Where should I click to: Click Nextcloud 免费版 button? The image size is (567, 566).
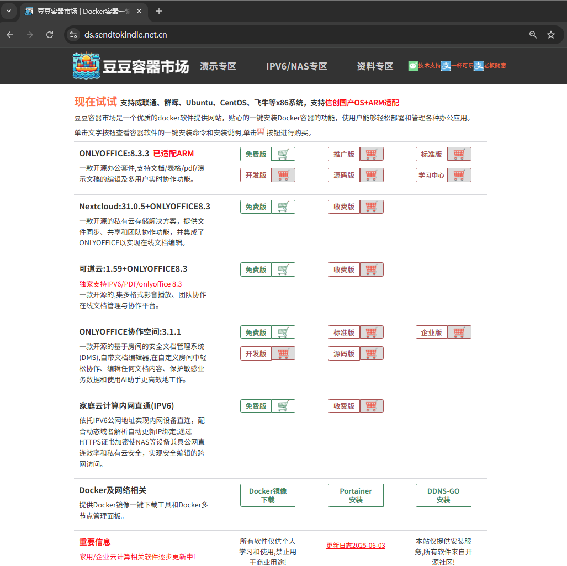[x=256, y=207]
